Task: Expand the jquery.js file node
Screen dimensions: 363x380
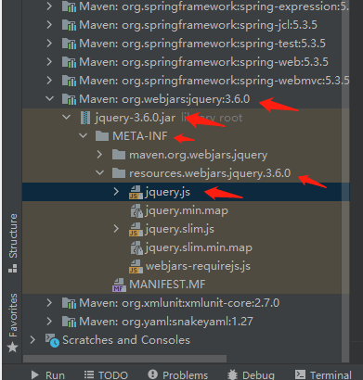Action: pos(116,192)
